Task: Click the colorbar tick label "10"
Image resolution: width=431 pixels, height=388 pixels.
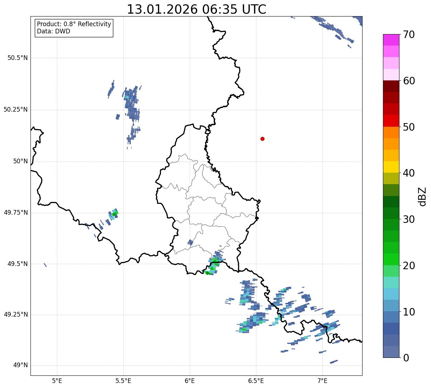Action: [x=409, y=312]
